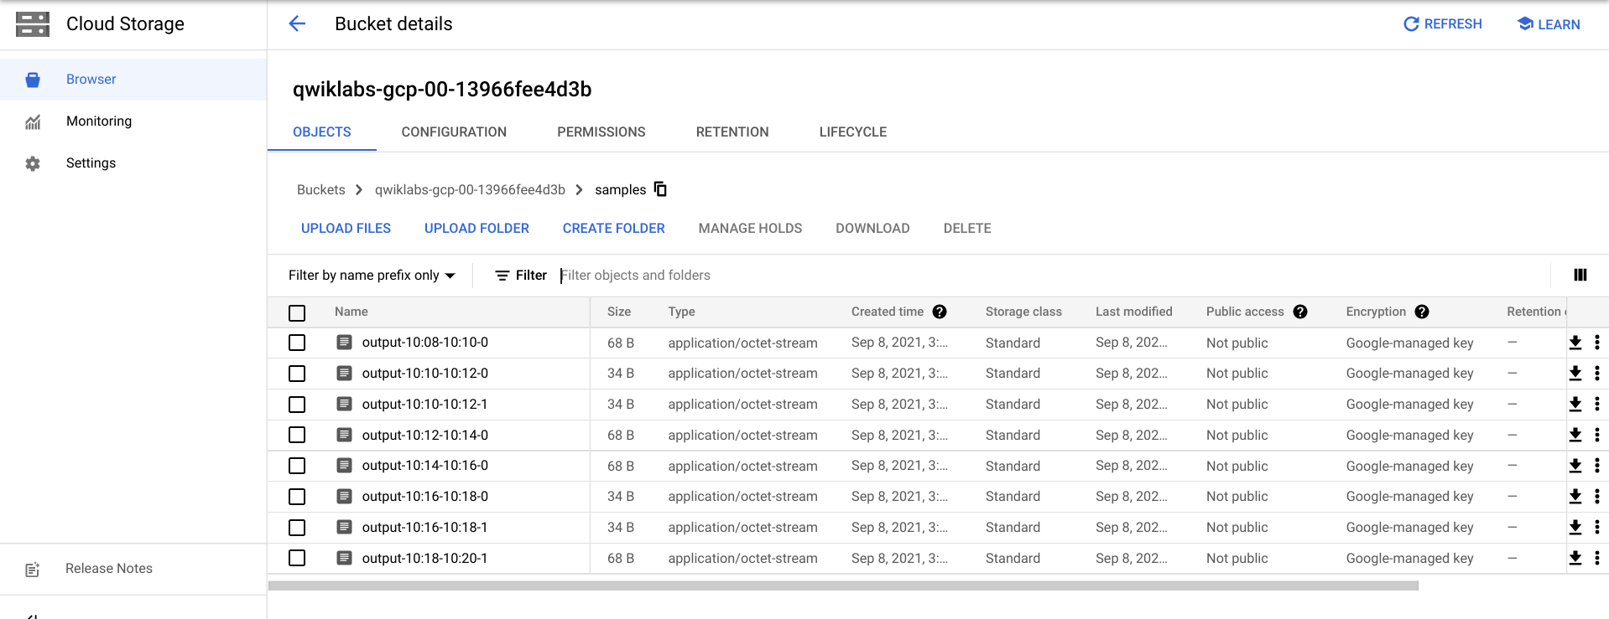Screen dimensions: 1609x619
Task: Open object output-10:14-10:16-0
Action: tap(425, 466)
